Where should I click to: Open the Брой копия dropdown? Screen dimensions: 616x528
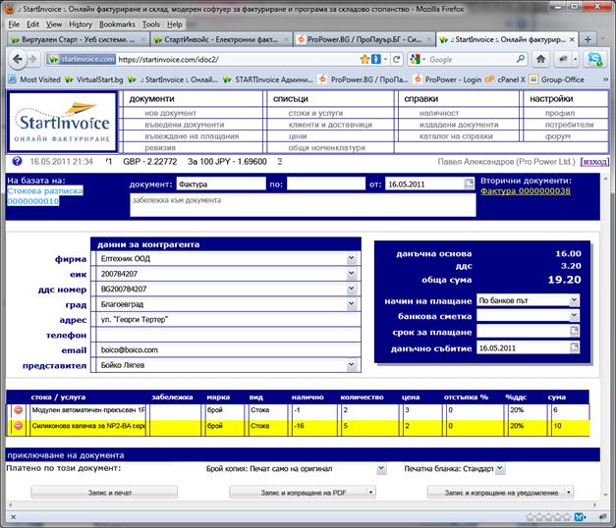380,468
